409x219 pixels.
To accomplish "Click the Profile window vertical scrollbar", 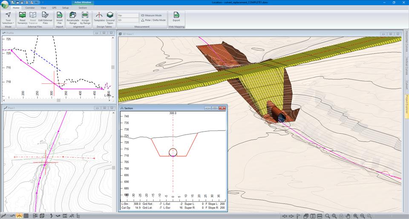I will click(113, 67).
